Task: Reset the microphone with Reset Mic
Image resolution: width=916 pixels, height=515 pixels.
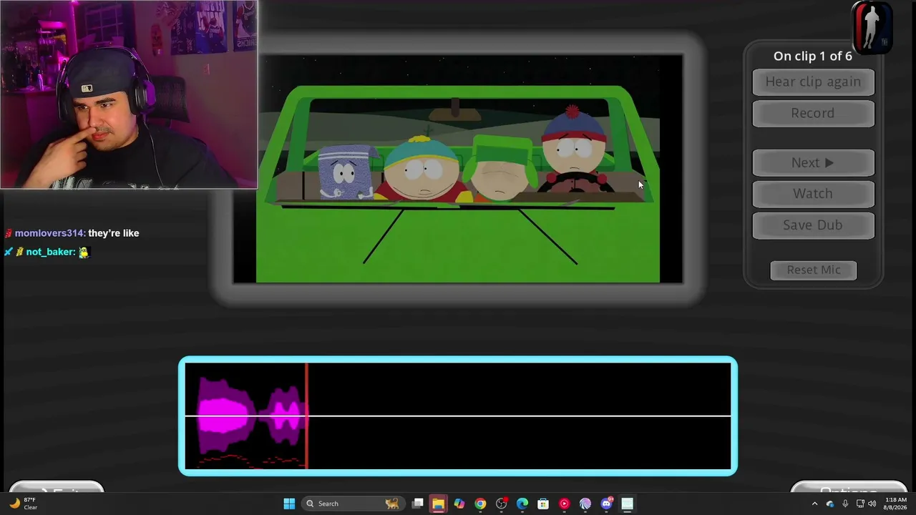Action: [814, 270]
